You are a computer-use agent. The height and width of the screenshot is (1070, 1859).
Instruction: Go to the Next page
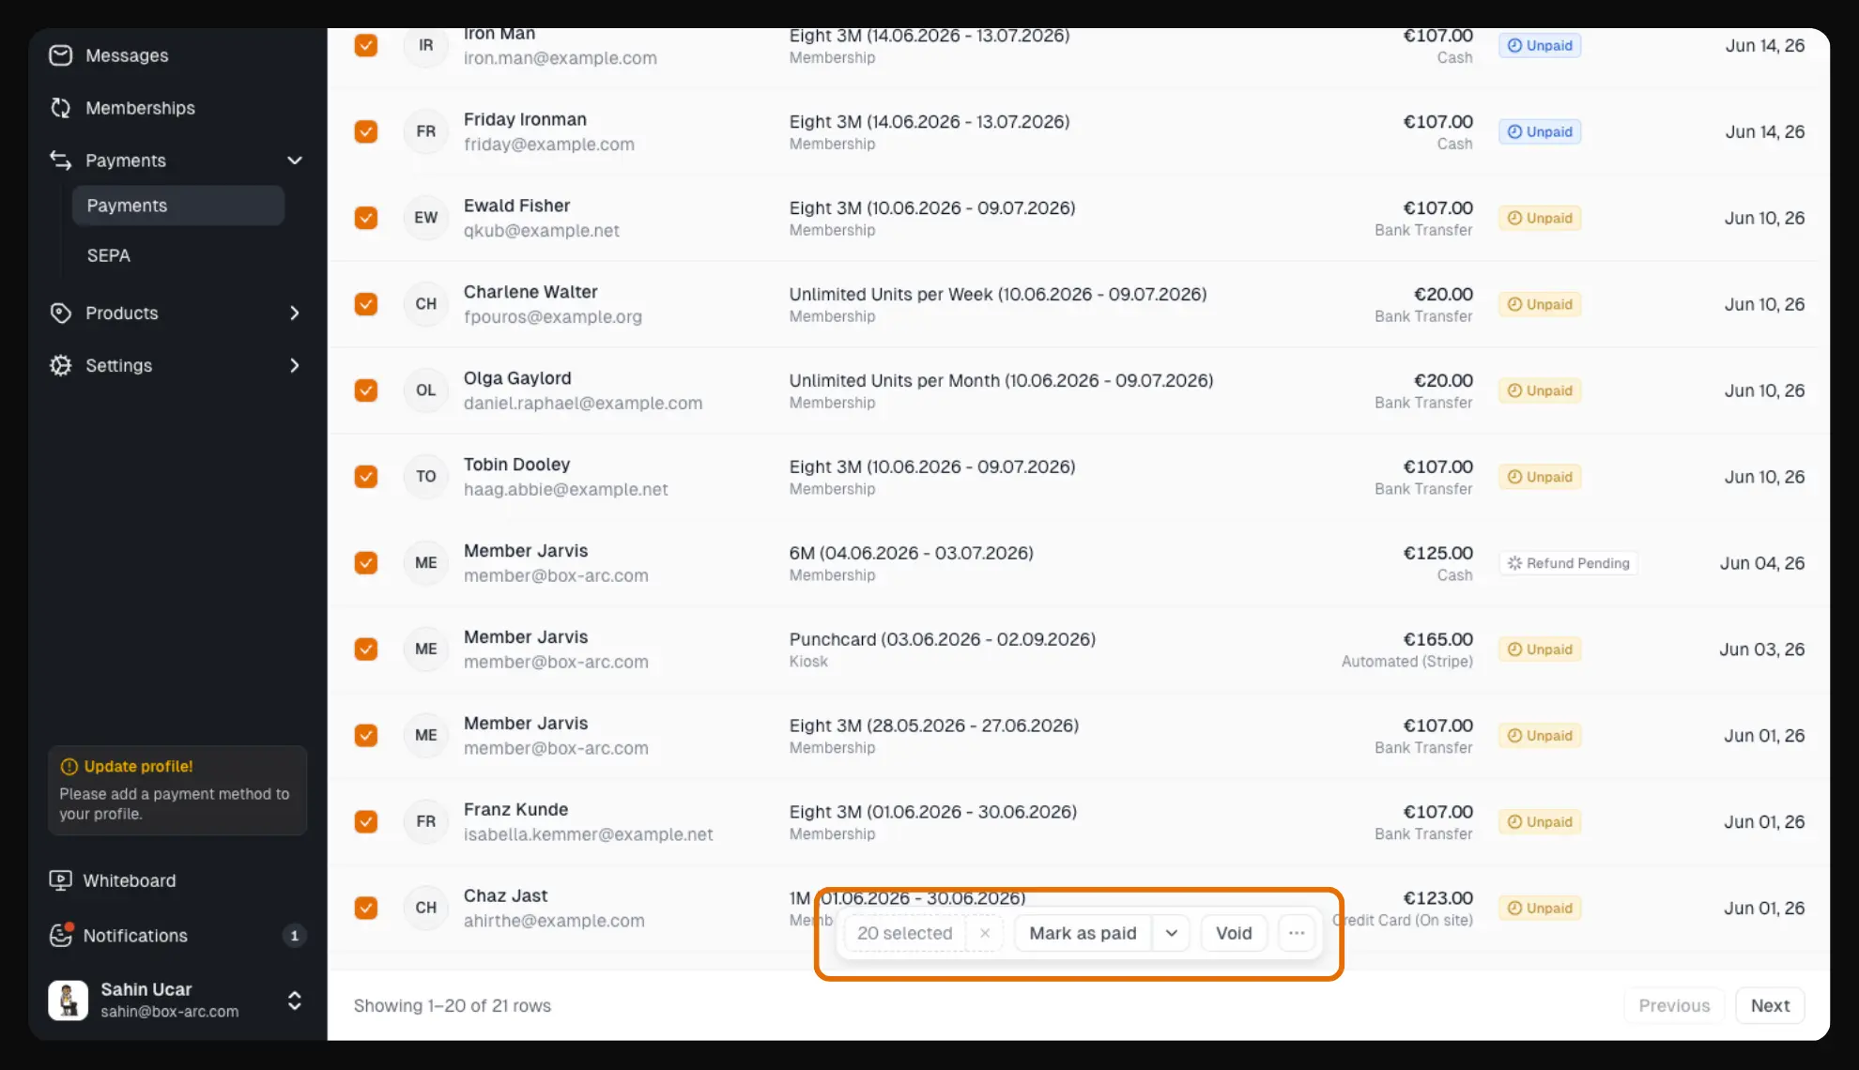tap(1770, 1005)
